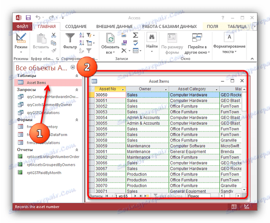Switch to the ВНЕШНИЕ ДАННЫЕ tab
The image size is (270, 223).
pyautogui.click(x=115, y=26)
